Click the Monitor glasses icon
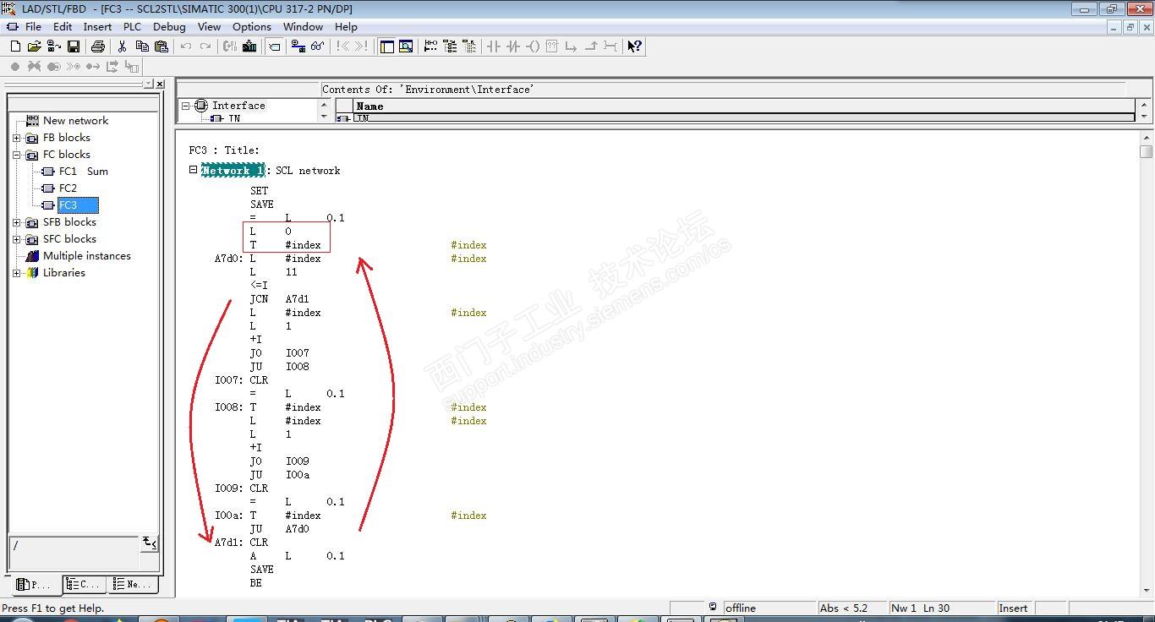This screenshot has height=622, width=1155. 318,46
